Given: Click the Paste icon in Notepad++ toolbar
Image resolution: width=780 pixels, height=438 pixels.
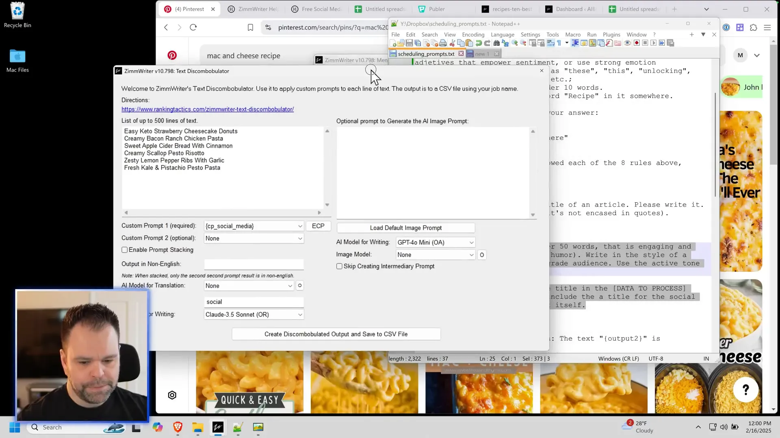Looking at the screenshot, I should [x=469, y=43].
